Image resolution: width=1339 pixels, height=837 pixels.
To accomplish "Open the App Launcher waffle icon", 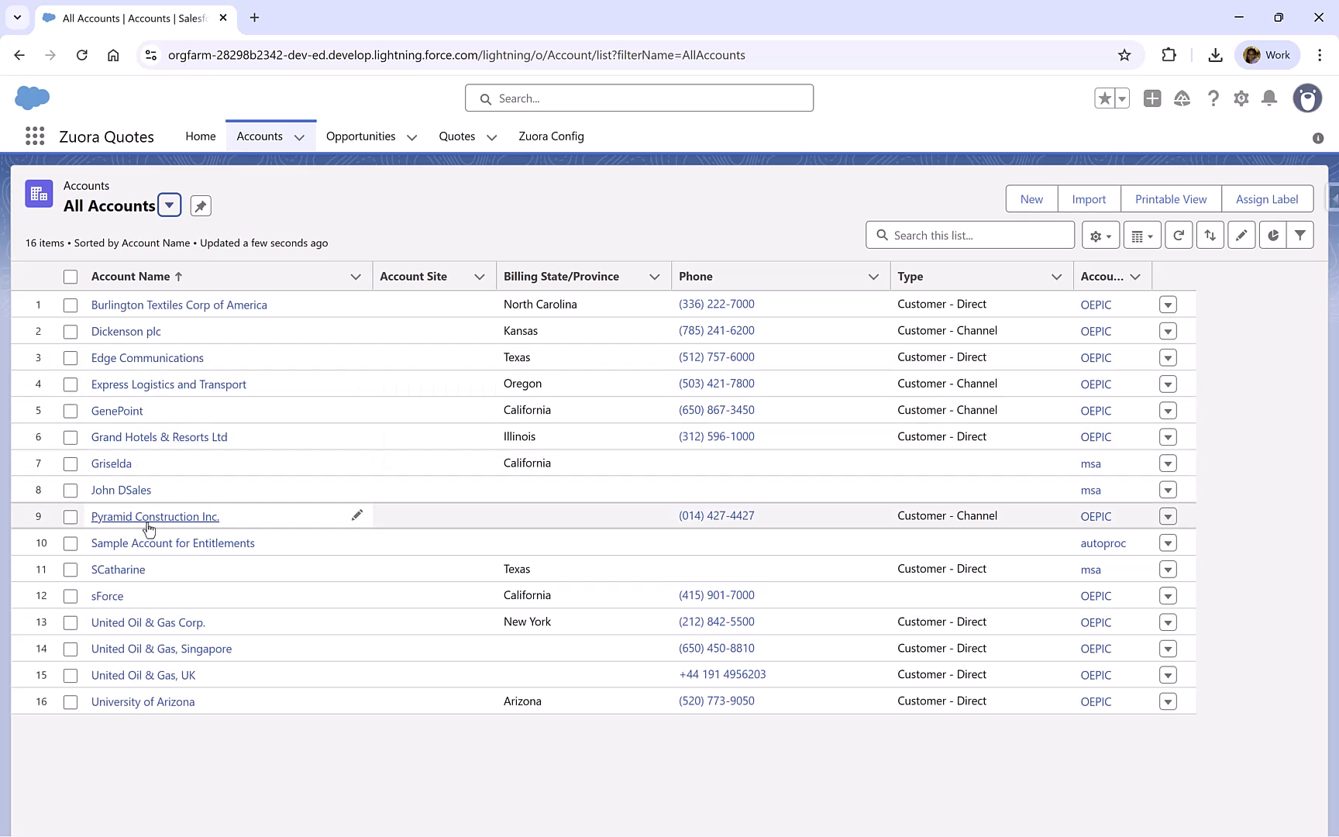I will click(35, 136).
